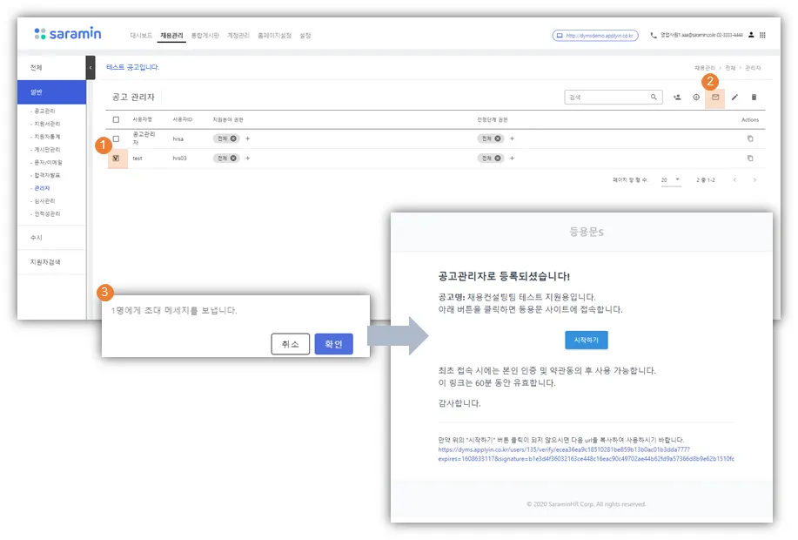
Task: Click the hrs03 user ID cell
Action: click(179, 158)
